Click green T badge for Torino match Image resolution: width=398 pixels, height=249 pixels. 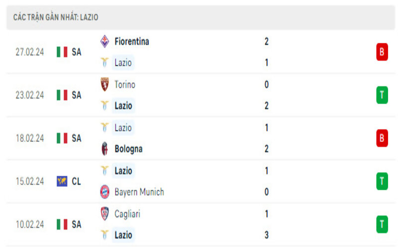click(382, 95)
